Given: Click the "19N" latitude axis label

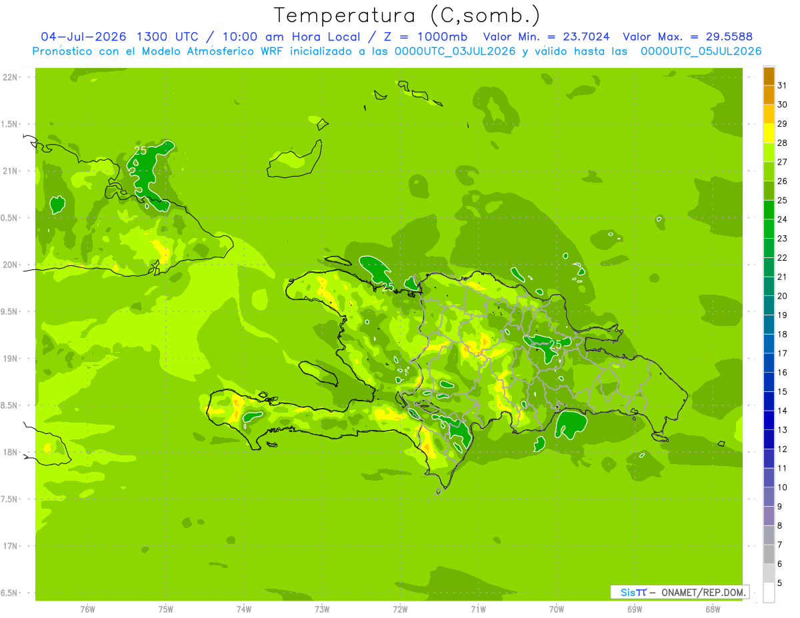Looking at the screenshot, I should click(x=9, y=359).
